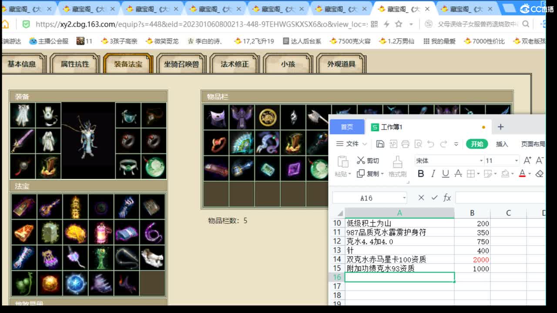Click the blue swirling orb 法宝 item

(x=76, y=283)
